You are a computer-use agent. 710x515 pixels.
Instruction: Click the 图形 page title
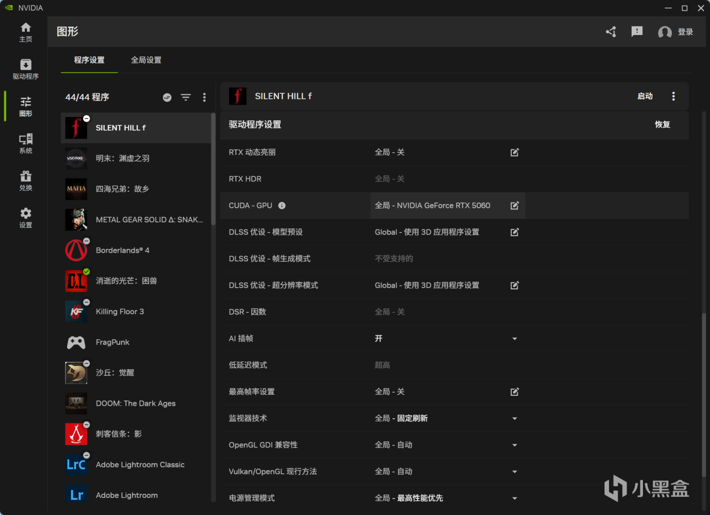click(x=68, y=32)
